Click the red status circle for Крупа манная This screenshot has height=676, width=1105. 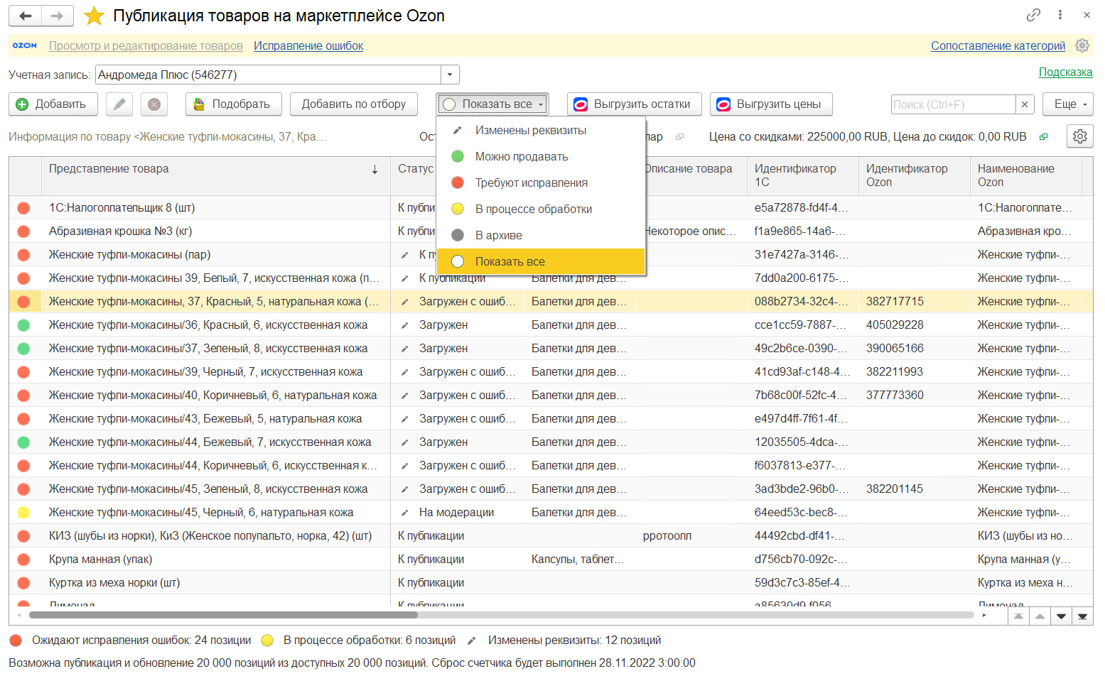coord(23,560)
